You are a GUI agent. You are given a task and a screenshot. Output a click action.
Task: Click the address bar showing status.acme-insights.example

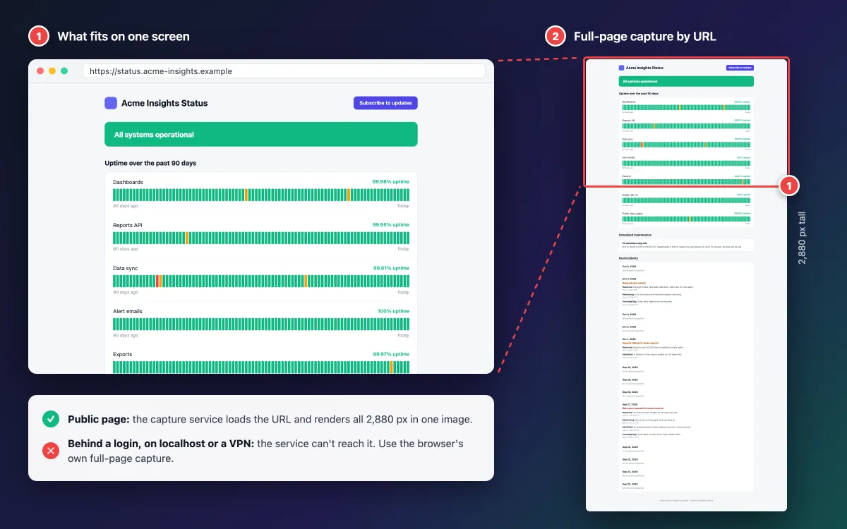[x=284, y=71]
